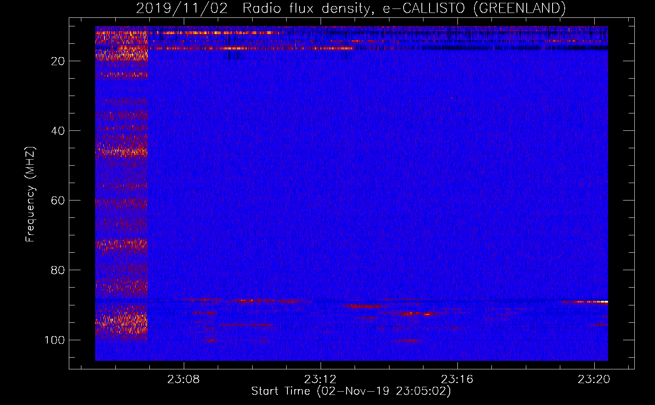Click the y-axis tick label '20'
Viewport: 655px width, 405px height.
pyautogui.click(x=58, y=61)
